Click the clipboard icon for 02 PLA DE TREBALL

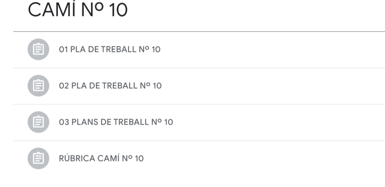point(38,86)
